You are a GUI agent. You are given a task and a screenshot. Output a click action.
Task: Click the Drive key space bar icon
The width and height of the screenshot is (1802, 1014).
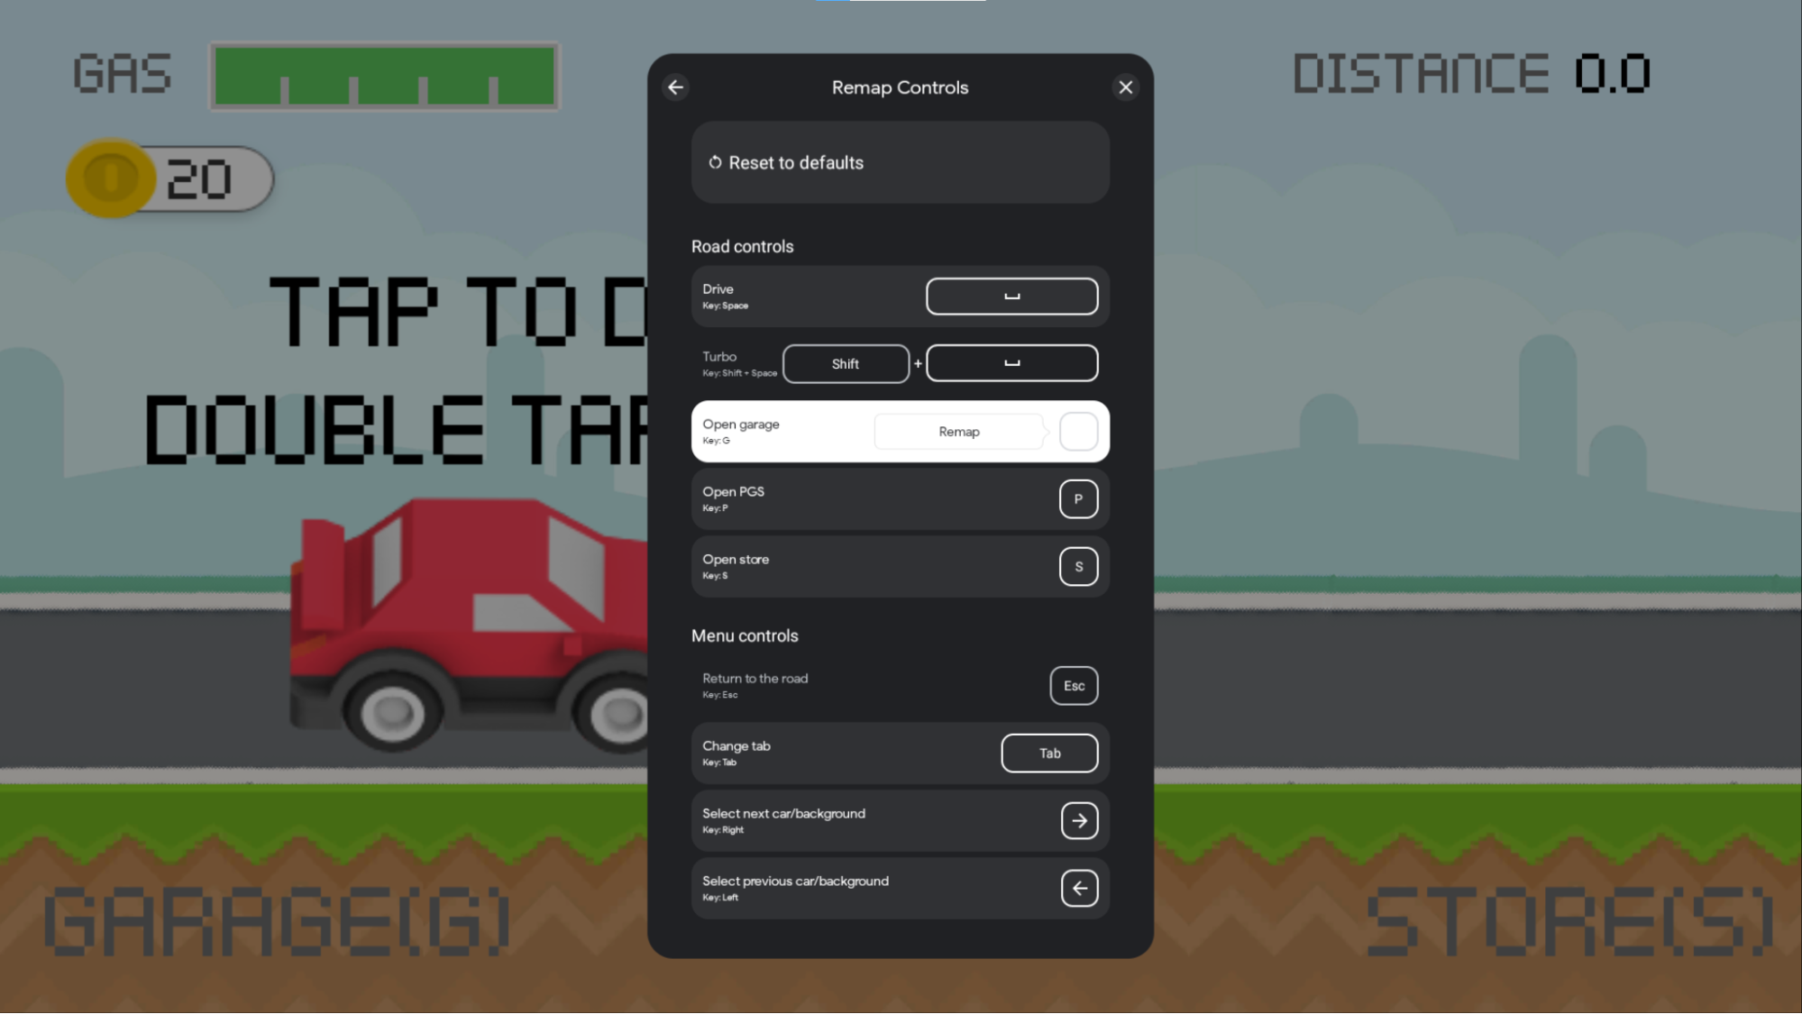tap(1011, 296)
